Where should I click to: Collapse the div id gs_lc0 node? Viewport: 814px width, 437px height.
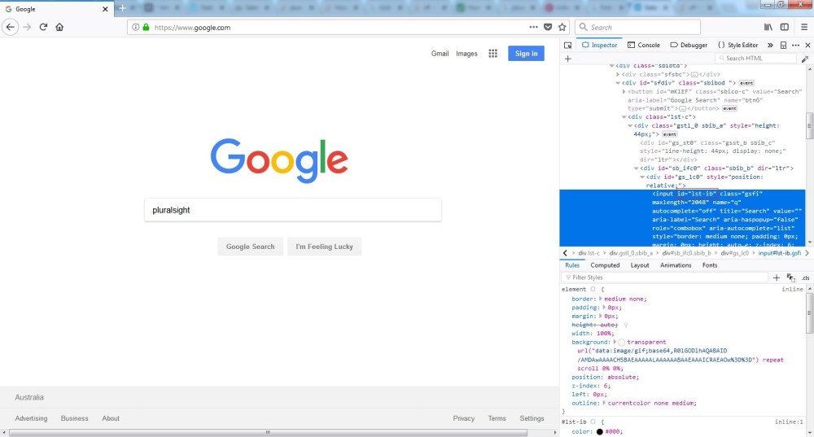(642, 177)
